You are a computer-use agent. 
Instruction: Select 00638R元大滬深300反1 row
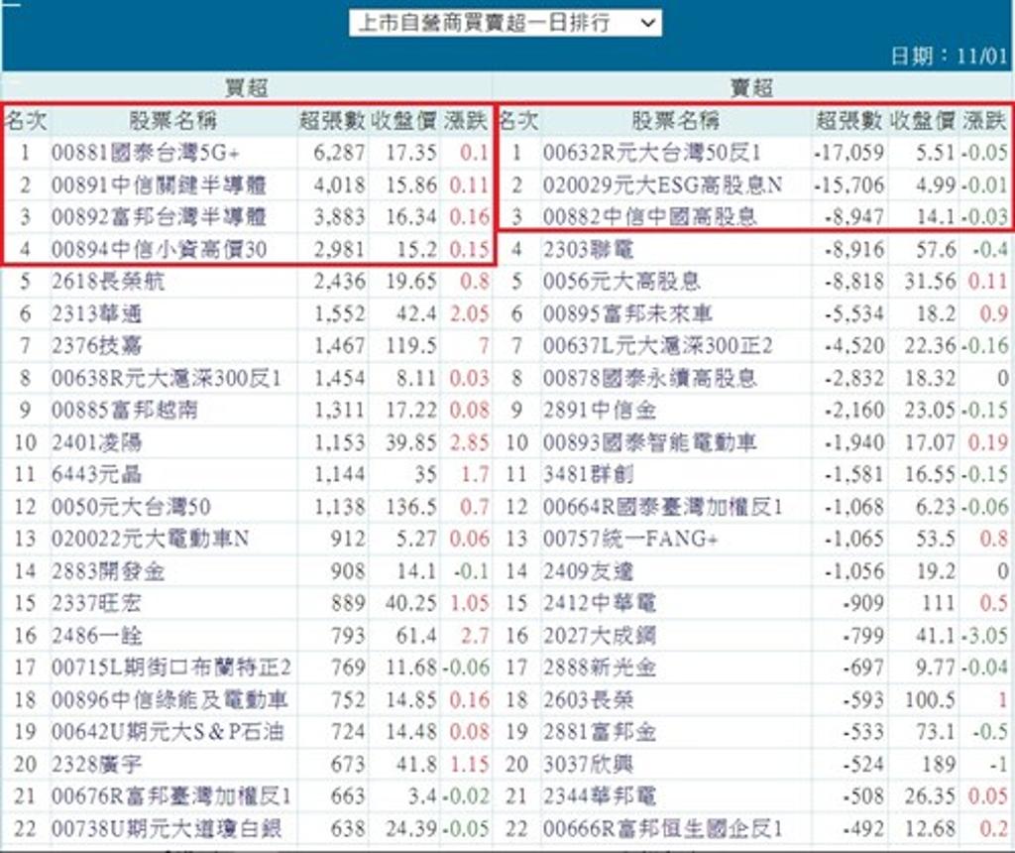point(167,378)
